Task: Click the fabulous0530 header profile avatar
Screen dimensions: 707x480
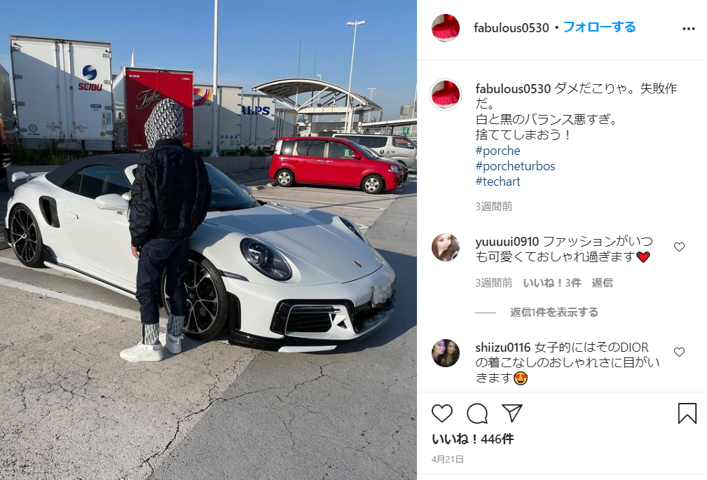Action: (x=446, y=28)
